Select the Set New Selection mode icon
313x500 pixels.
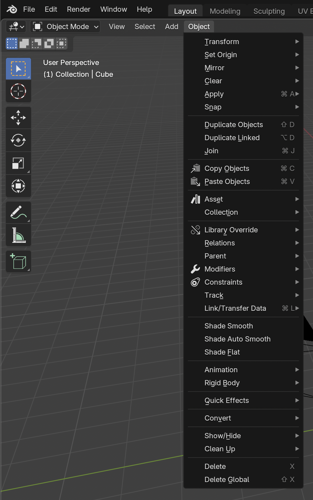(12, 43)
